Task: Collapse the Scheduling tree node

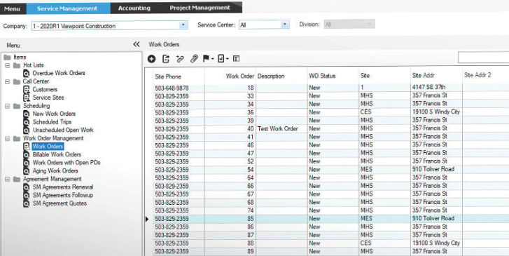Action: [8, 106]
